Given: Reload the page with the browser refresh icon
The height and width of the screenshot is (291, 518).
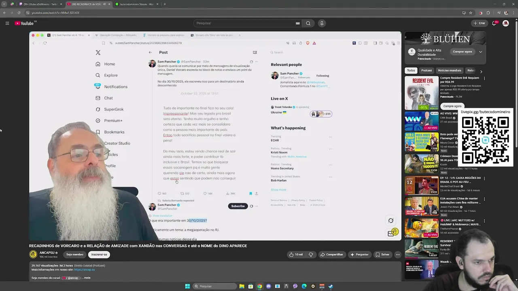Looking at the screenshot, I should 19,13.
